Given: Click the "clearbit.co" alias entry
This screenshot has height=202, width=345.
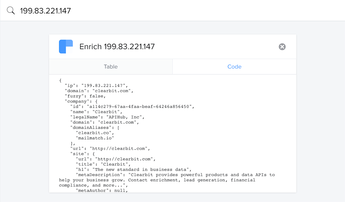Looking at the screenshot, I should tap(95, 133).
